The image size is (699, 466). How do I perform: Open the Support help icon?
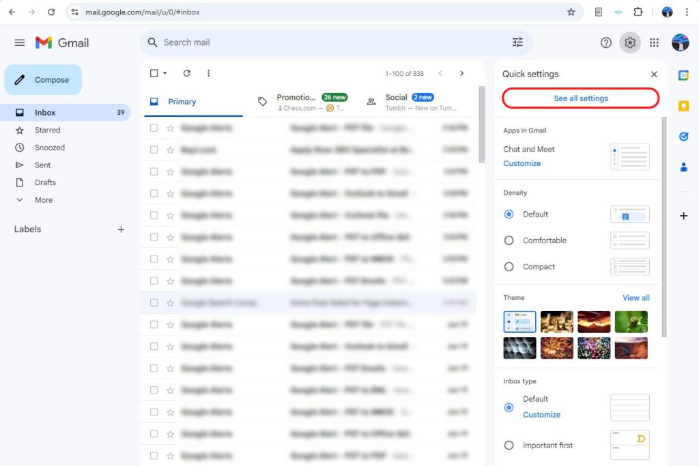click(x=606, y=42)
